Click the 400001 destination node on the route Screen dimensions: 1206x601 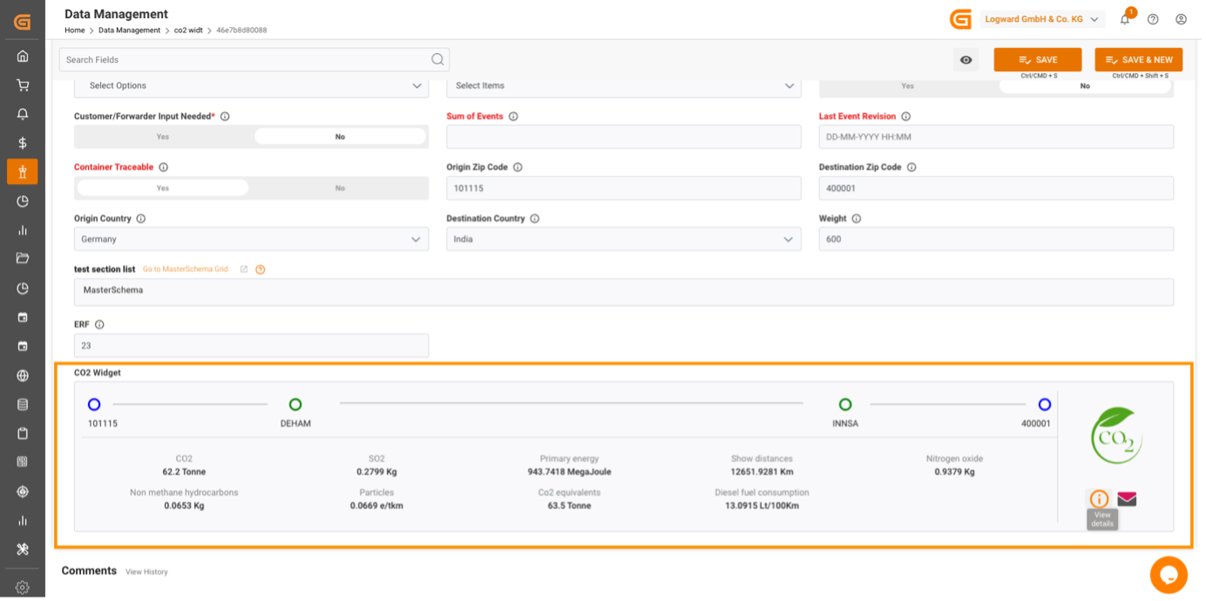coord(1045,404)
